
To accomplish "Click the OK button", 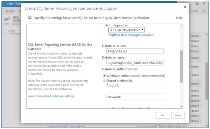I will pos(162,115).
